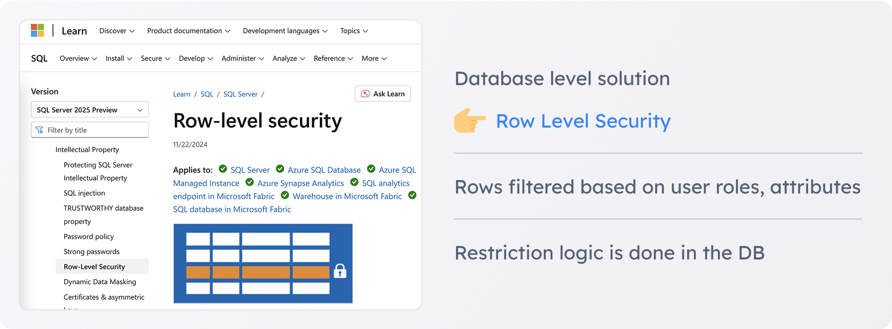The width and height of the screenshot is (892, 329).
Task: Expand the Product documentation menu
Action: (x=188, y=31)
